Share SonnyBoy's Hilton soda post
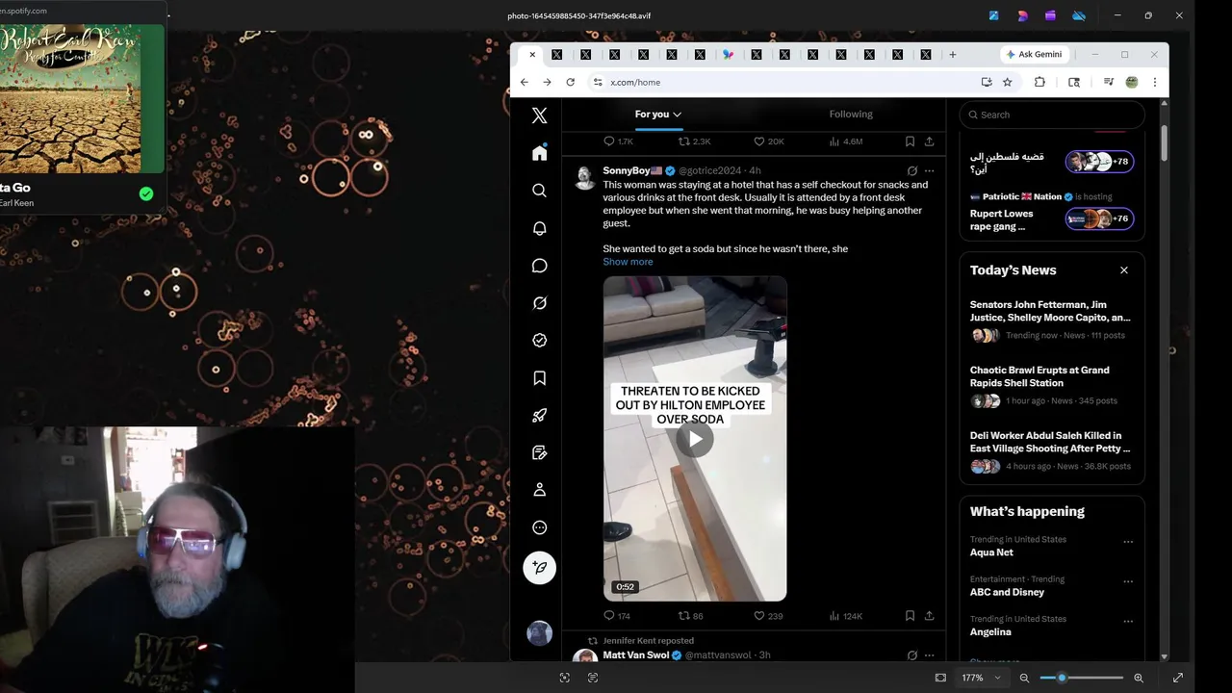1232x693 pixels. click(929, 616)
